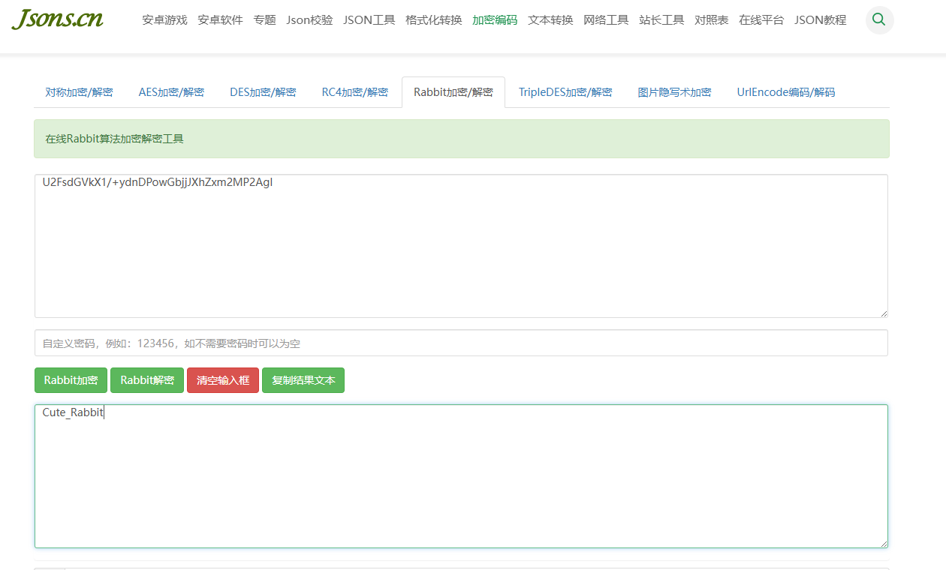
Task: Open the AES加密/解密 tab
Action: pos(171,92)
